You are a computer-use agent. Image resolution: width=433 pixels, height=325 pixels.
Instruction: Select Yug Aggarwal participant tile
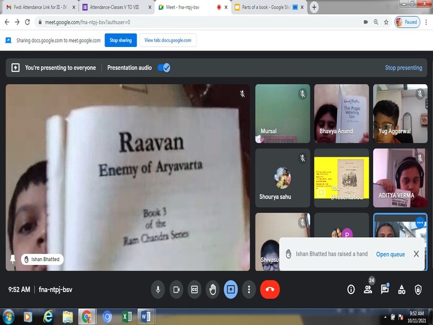[400, 113]
